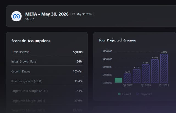This screenshot has width=176, height=113.
Task: Select the Time Horizon row label
Action: point(20,52)
